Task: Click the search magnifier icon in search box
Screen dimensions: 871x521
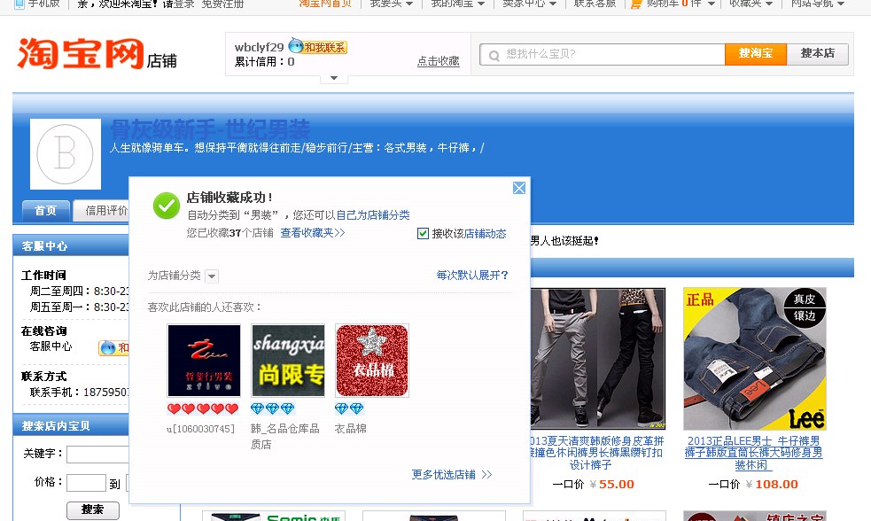Action: click(x=494, y=55)
